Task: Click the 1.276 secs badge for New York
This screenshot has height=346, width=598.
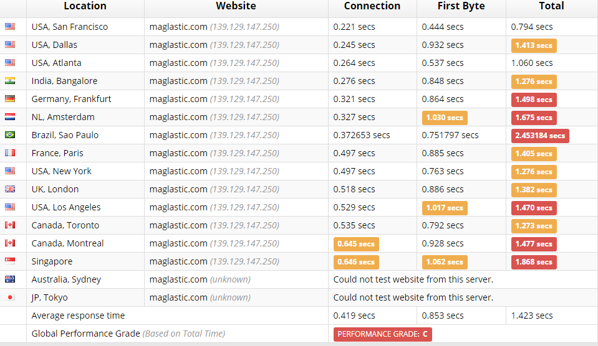Action: tap(534, 172)
